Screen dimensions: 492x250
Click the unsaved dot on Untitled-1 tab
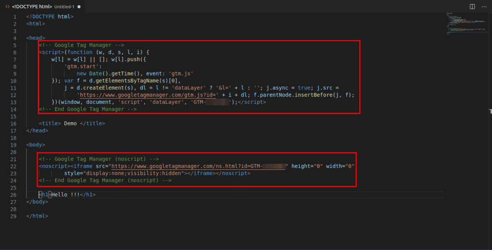[79, 7]
